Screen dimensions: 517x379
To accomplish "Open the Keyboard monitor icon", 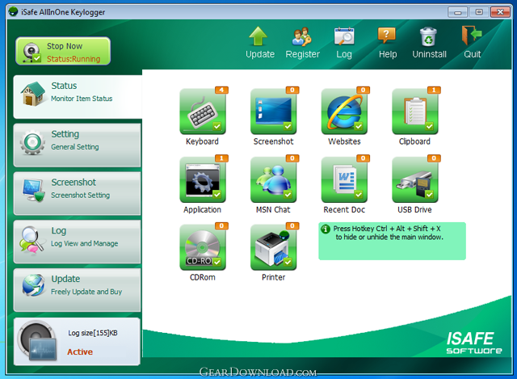I will pos(203,112).
